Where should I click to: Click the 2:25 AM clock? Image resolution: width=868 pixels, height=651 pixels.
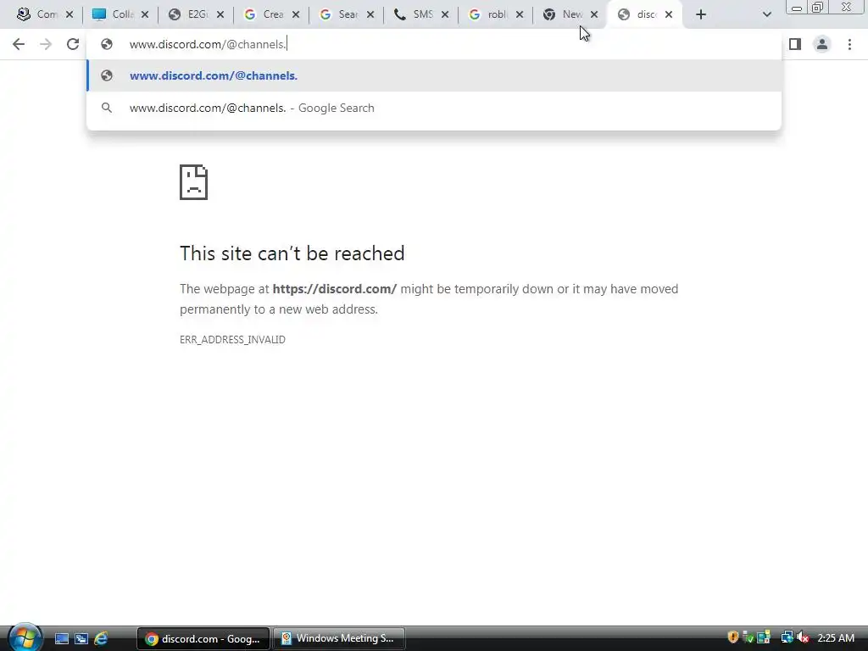(x=835, y=638)
